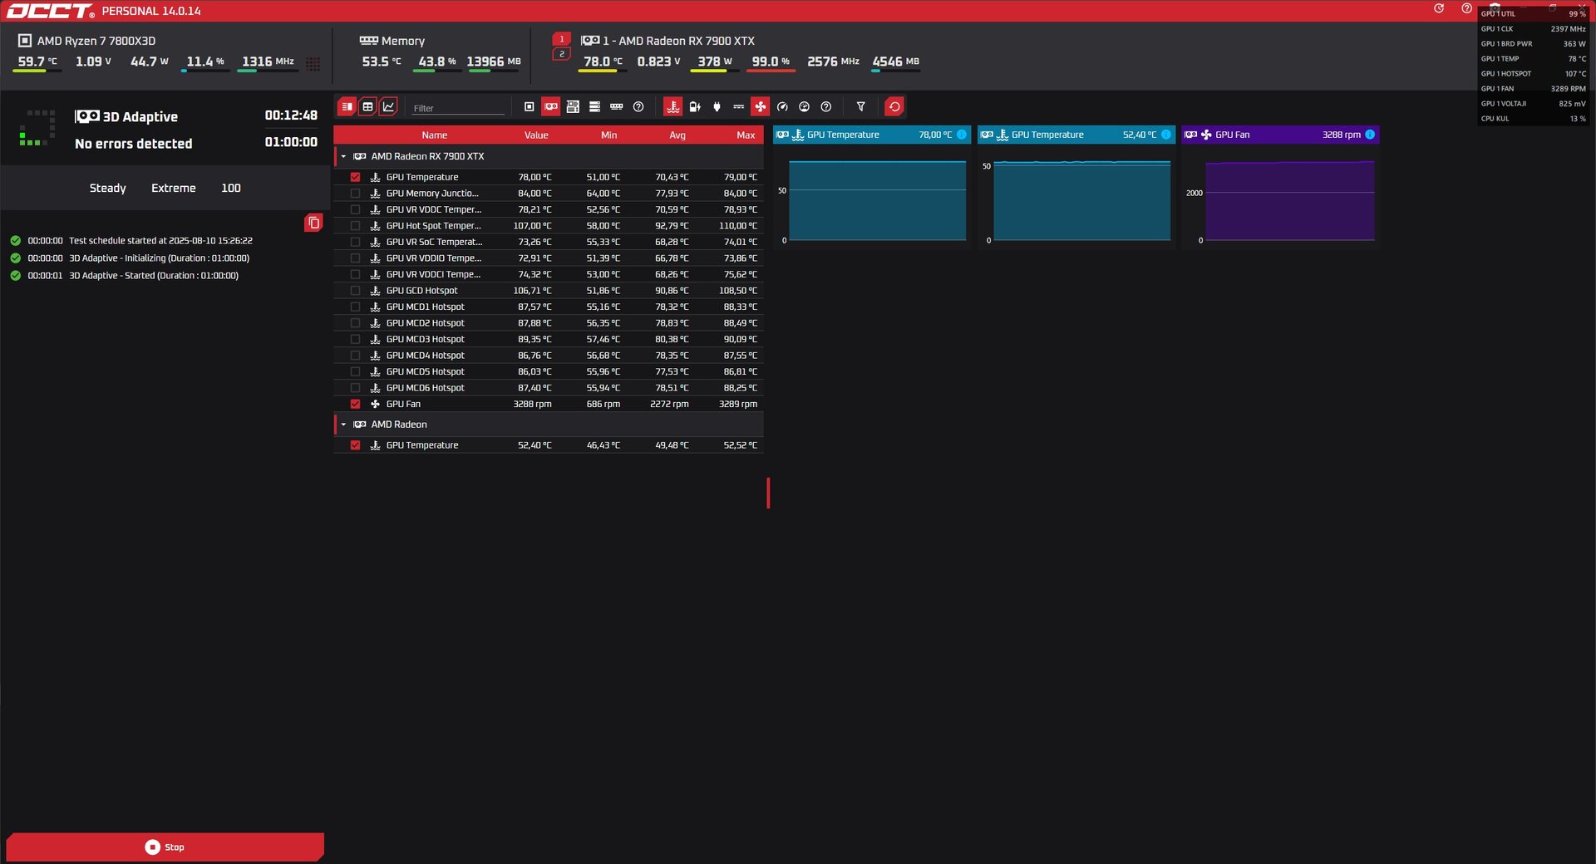Click the clock refresh icon in title bar
The height and width of the screenshot is (864, 1596).
(x=1439, y=8)
